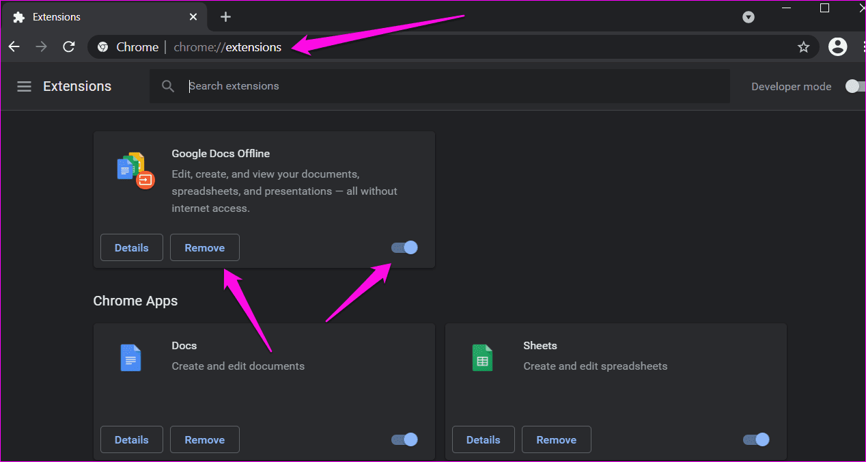Open a new browser tab
The width and height of the screenshot is (866, 462).
click(x=225, y=16)
